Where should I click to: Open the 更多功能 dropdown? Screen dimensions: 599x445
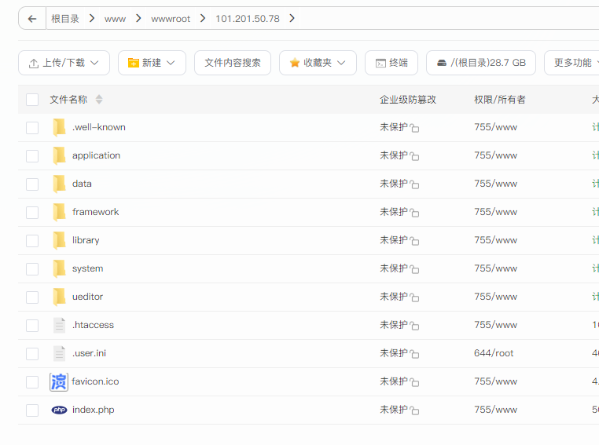click(573, 63)
